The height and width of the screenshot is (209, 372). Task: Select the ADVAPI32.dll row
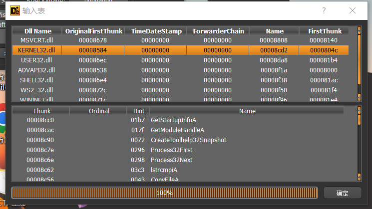point(180,70)
